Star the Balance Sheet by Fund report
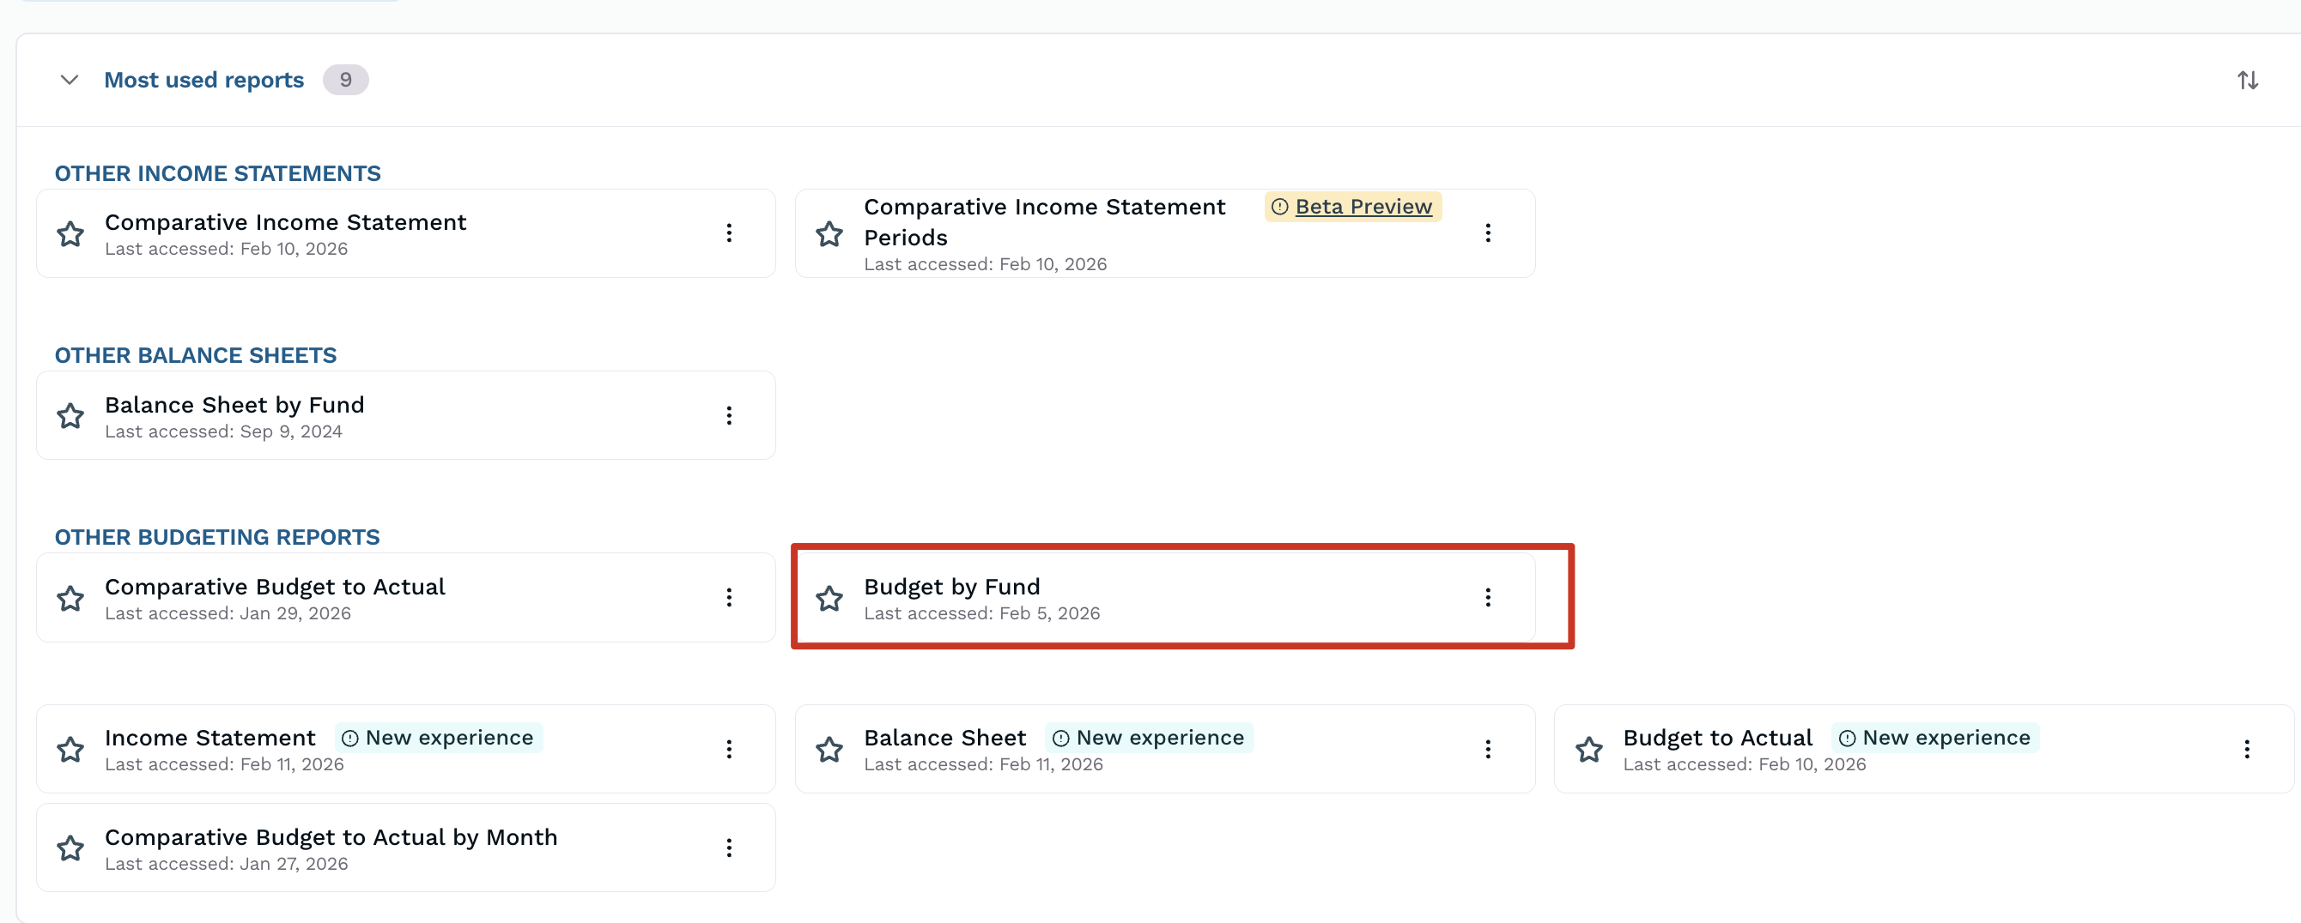Image resolution: width=2301 pixels, height=923 pixels. point(70,416)
